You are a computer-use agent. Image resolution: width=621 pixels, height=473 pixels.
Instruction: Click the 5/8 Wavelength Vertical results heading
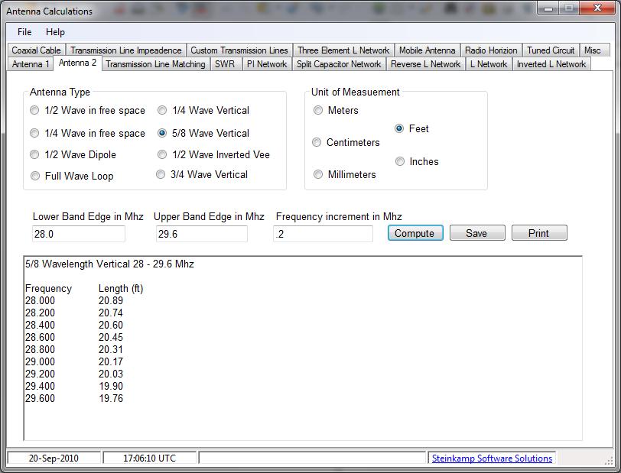109,264
